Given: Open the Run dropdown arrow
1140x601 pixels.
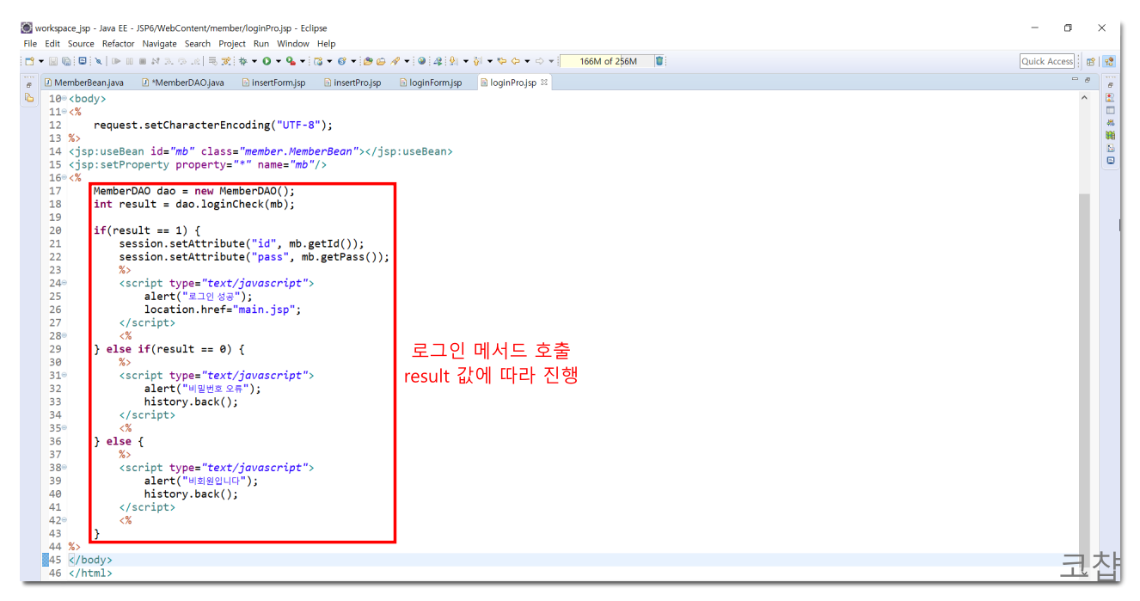Looking at the screenshot, I should click(279, 61).
